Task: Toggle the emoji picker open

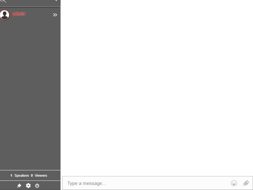Action: tap(234, 183)
